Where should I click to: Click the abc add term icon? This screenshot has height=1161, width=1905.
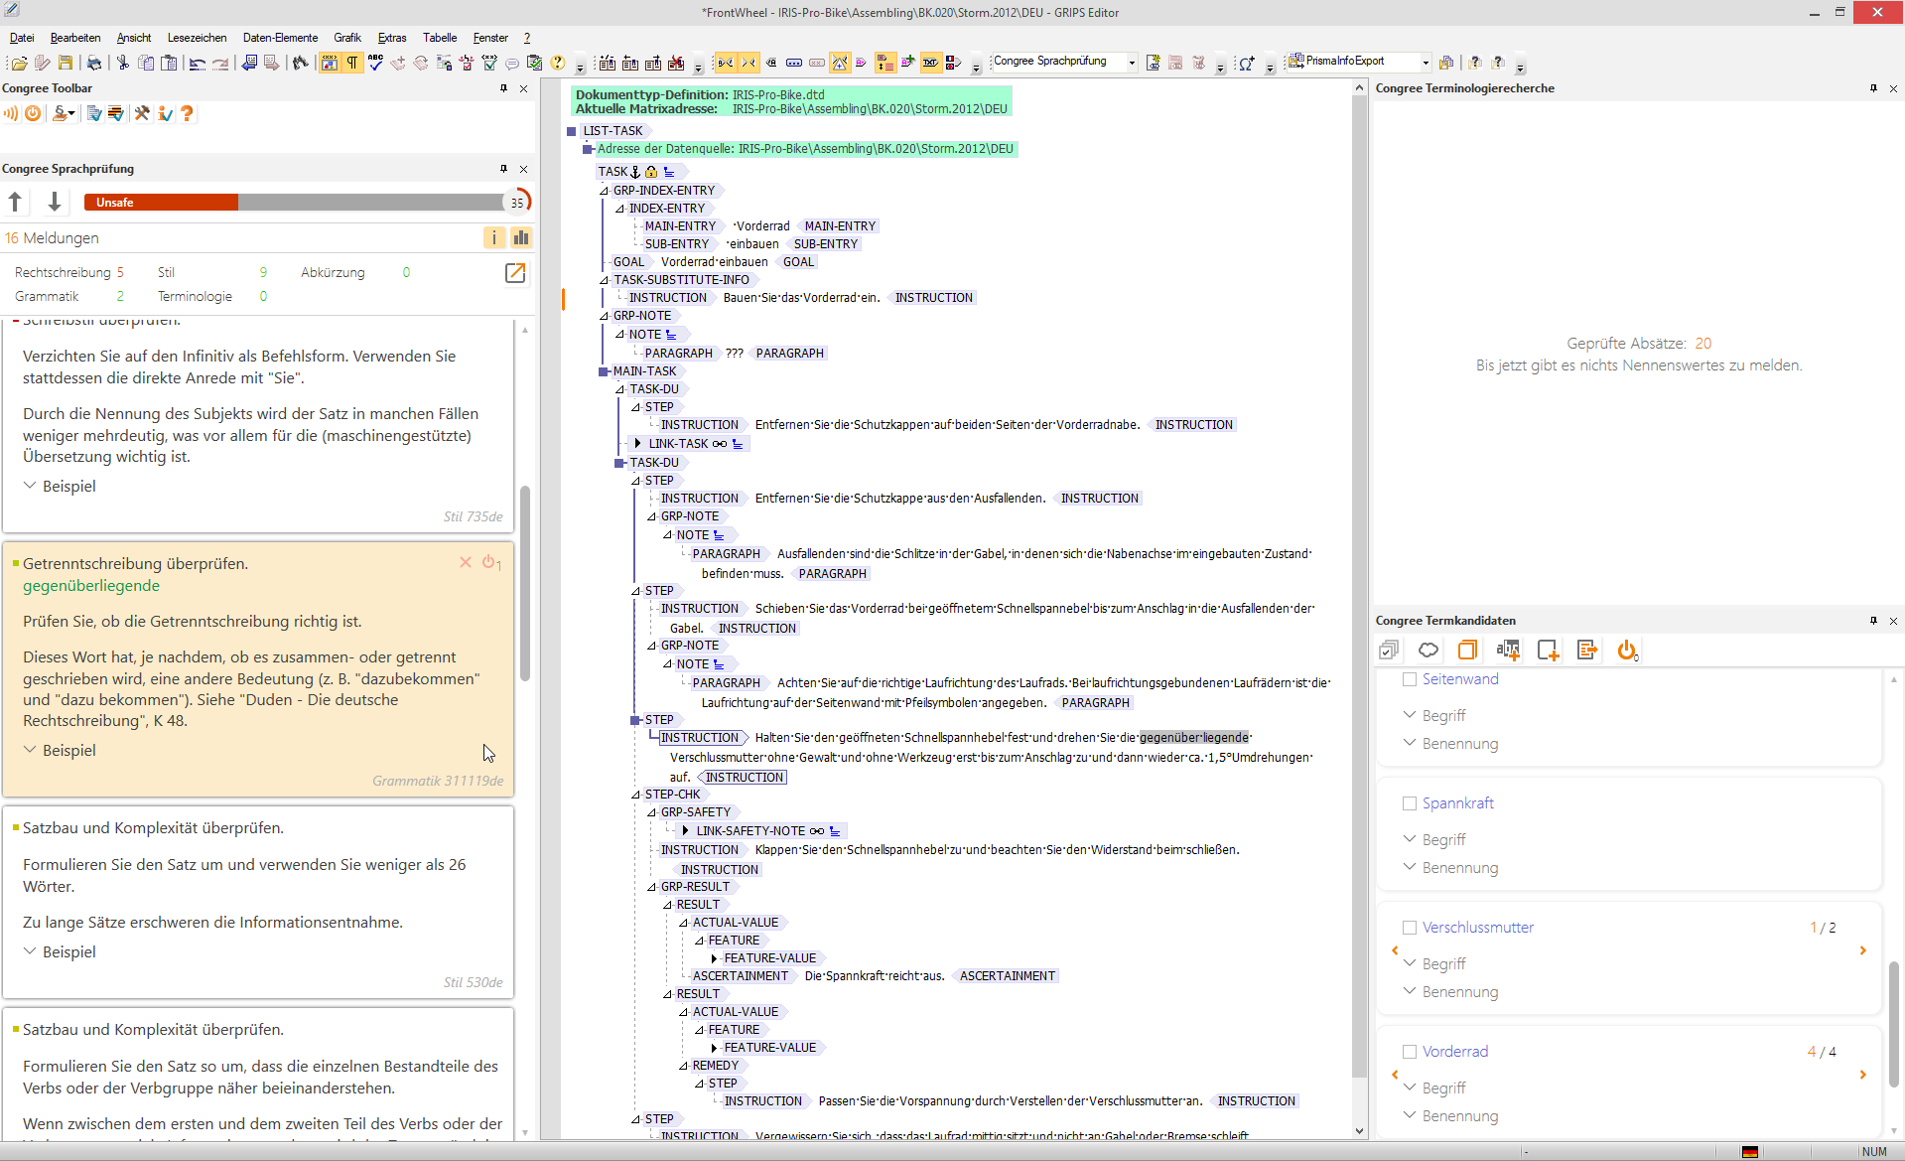pyautogui.click(x=1507, y=651)
